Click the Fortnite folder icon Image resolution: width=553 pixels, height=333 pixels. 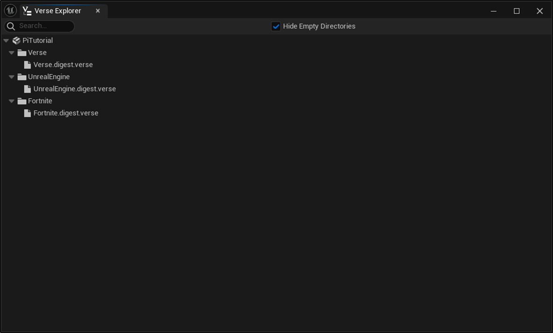(22, 101)
